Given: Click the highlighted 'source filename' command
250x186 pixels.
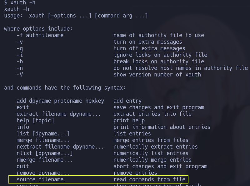Looking at the screenshot, I should [40, 179].
